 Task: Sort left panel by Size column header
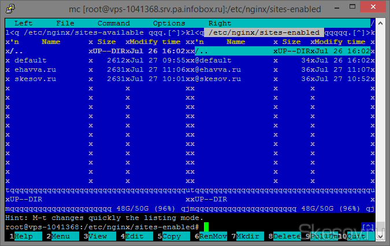point(106,42)
